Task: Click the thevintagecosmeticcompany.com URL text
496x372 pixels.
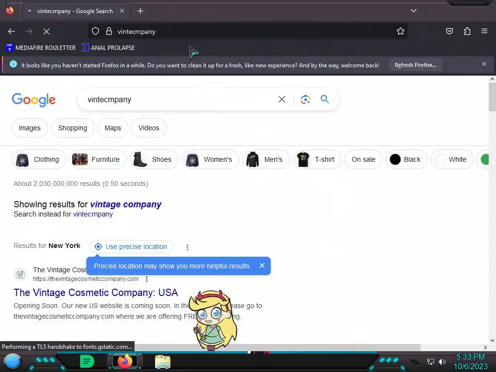Action: pos(85,279)
